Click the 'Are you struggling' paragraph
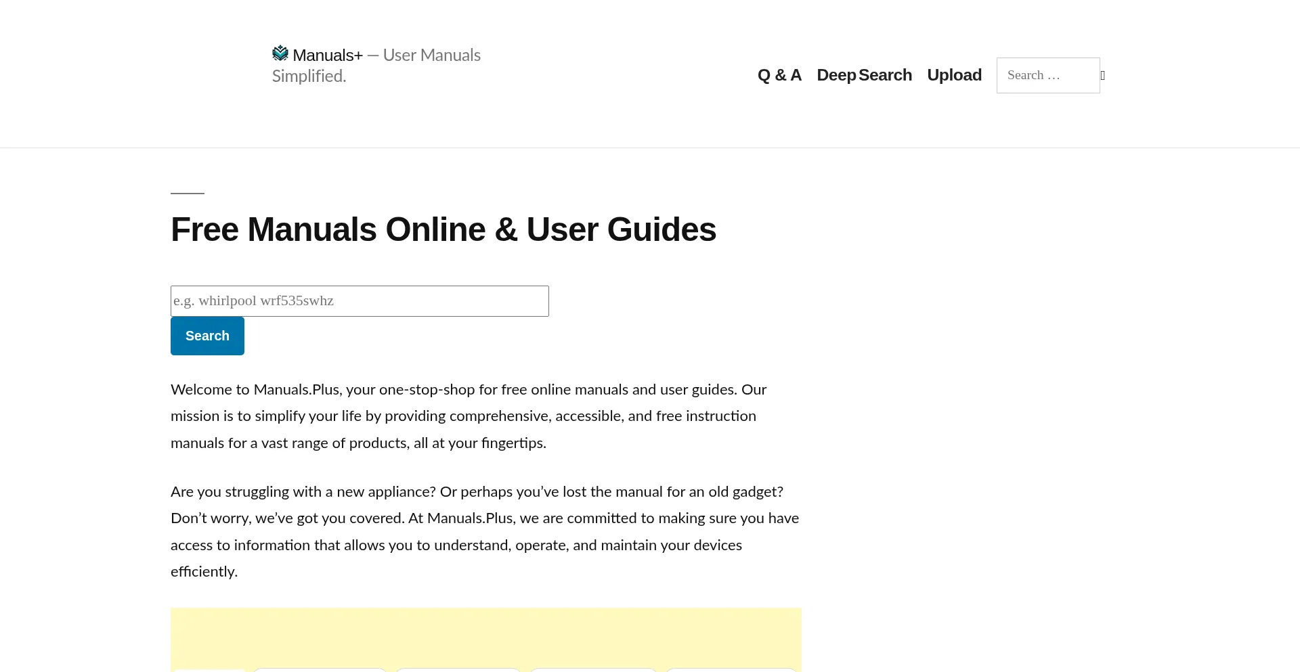The height and width of the screenshot is (672, 1300). 485,531
